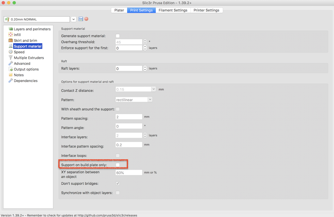Open the Infill settings page icon
This screenshot has width=334, height=217.
[11, 35]
